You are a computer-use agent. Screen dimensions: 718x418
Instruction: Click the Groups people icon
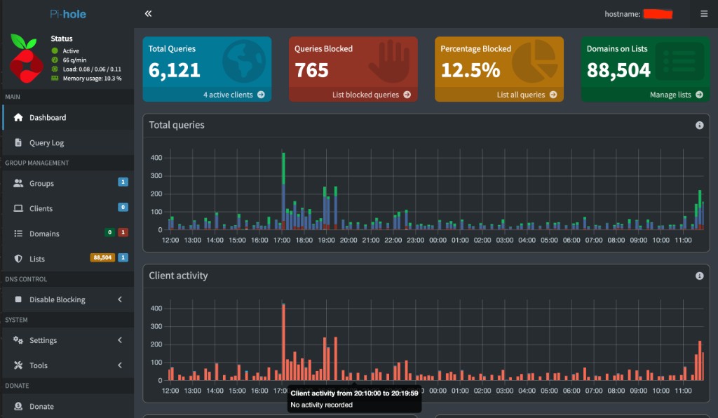click(x=18, y=183)
